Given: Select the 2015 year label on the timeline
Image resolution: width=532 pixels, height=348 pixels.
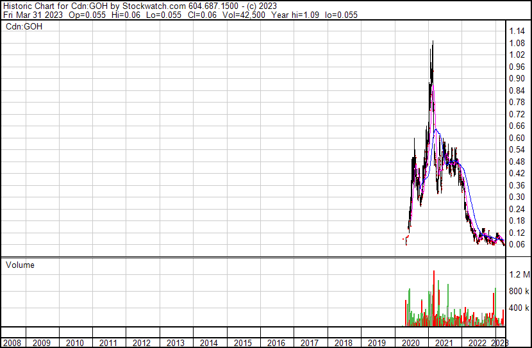Looking at the screenshot, I should pyautogui.click(x=242, y=343).
